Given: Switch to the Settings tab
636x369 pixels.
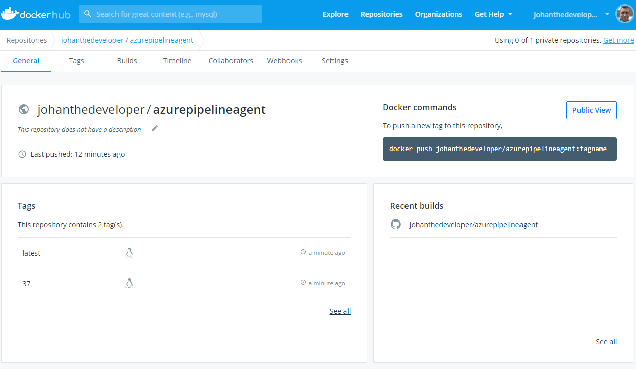Looking at the screenshot, I should point(334,61).
